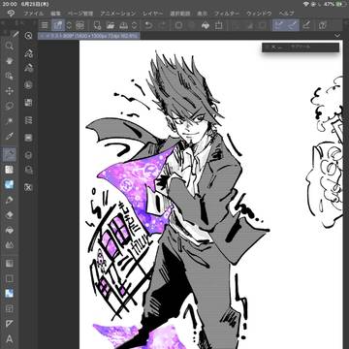Expand save options up-down arrows

(134, 25)
